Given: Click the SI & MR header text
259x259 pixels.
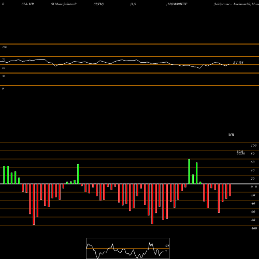Looking at the screenshot, I should coord(27,4).
